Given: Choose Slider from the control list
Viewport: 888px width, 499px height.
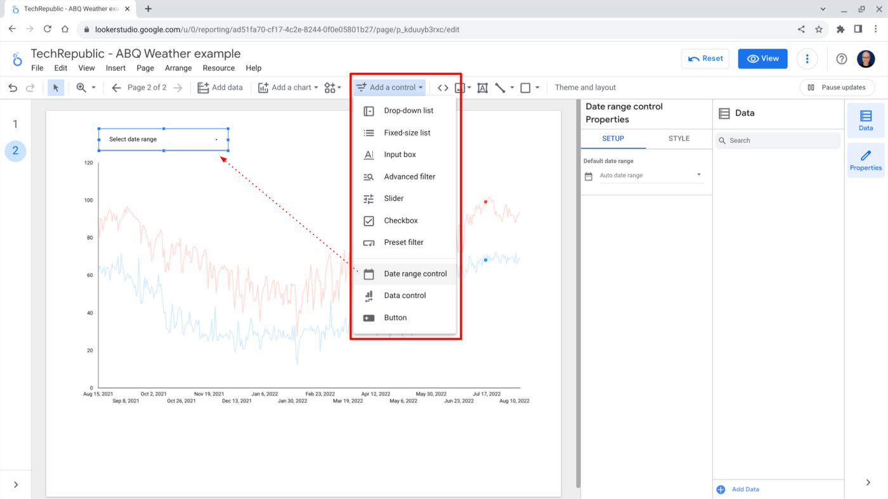Looking at the screenshot, I should pos(393,198).
